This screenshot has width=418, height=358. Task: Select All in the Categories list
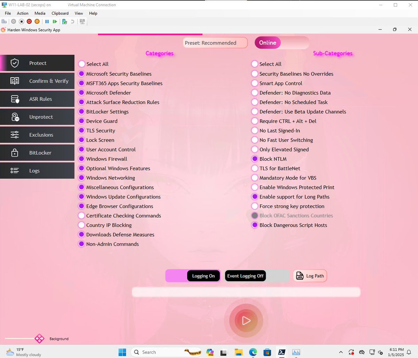click(x=94, y=64)
